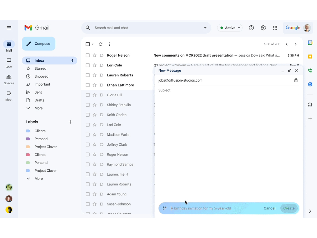
Task: Click the Google Tasks side panel icon
Action: [310, 84]
